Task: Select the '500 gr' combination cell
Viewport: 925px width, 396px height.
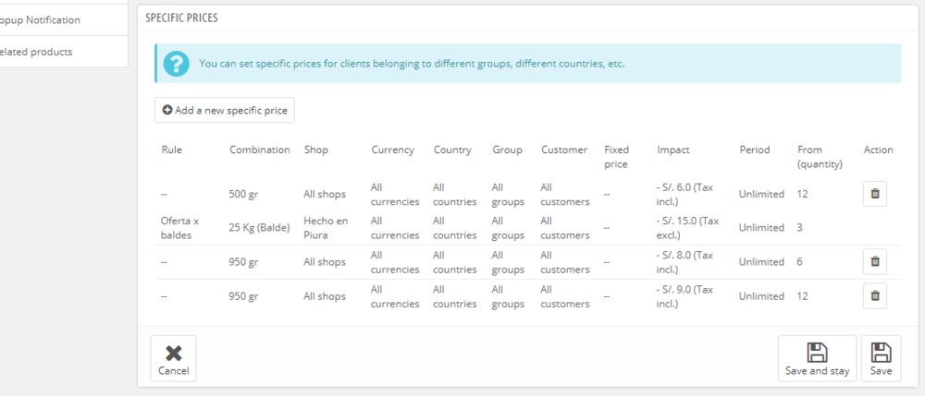Action: (243, 194)
